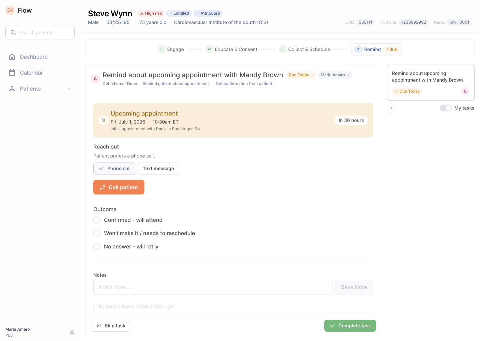Click the Flow logo icon
Screen dimensions: 480x341
(10, 10)
